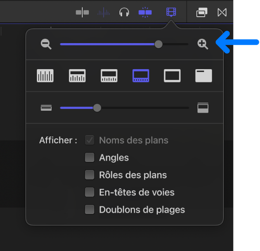
Task: Toggle the snapping icon
Action: coord(145,12)
